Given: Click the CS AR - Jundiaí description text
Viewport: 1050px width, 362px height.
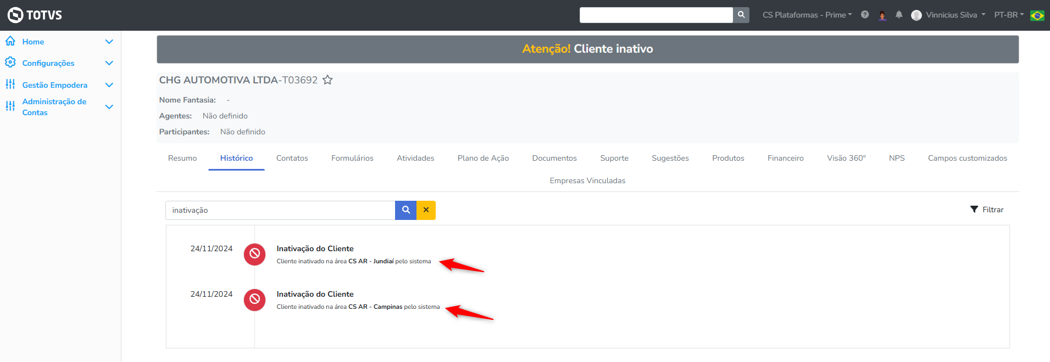Looking at the screenshot, I should (x=354, y=261).
